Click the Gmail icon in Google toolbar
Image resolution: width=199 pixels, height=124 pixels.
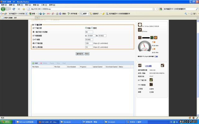coord(48,14)
